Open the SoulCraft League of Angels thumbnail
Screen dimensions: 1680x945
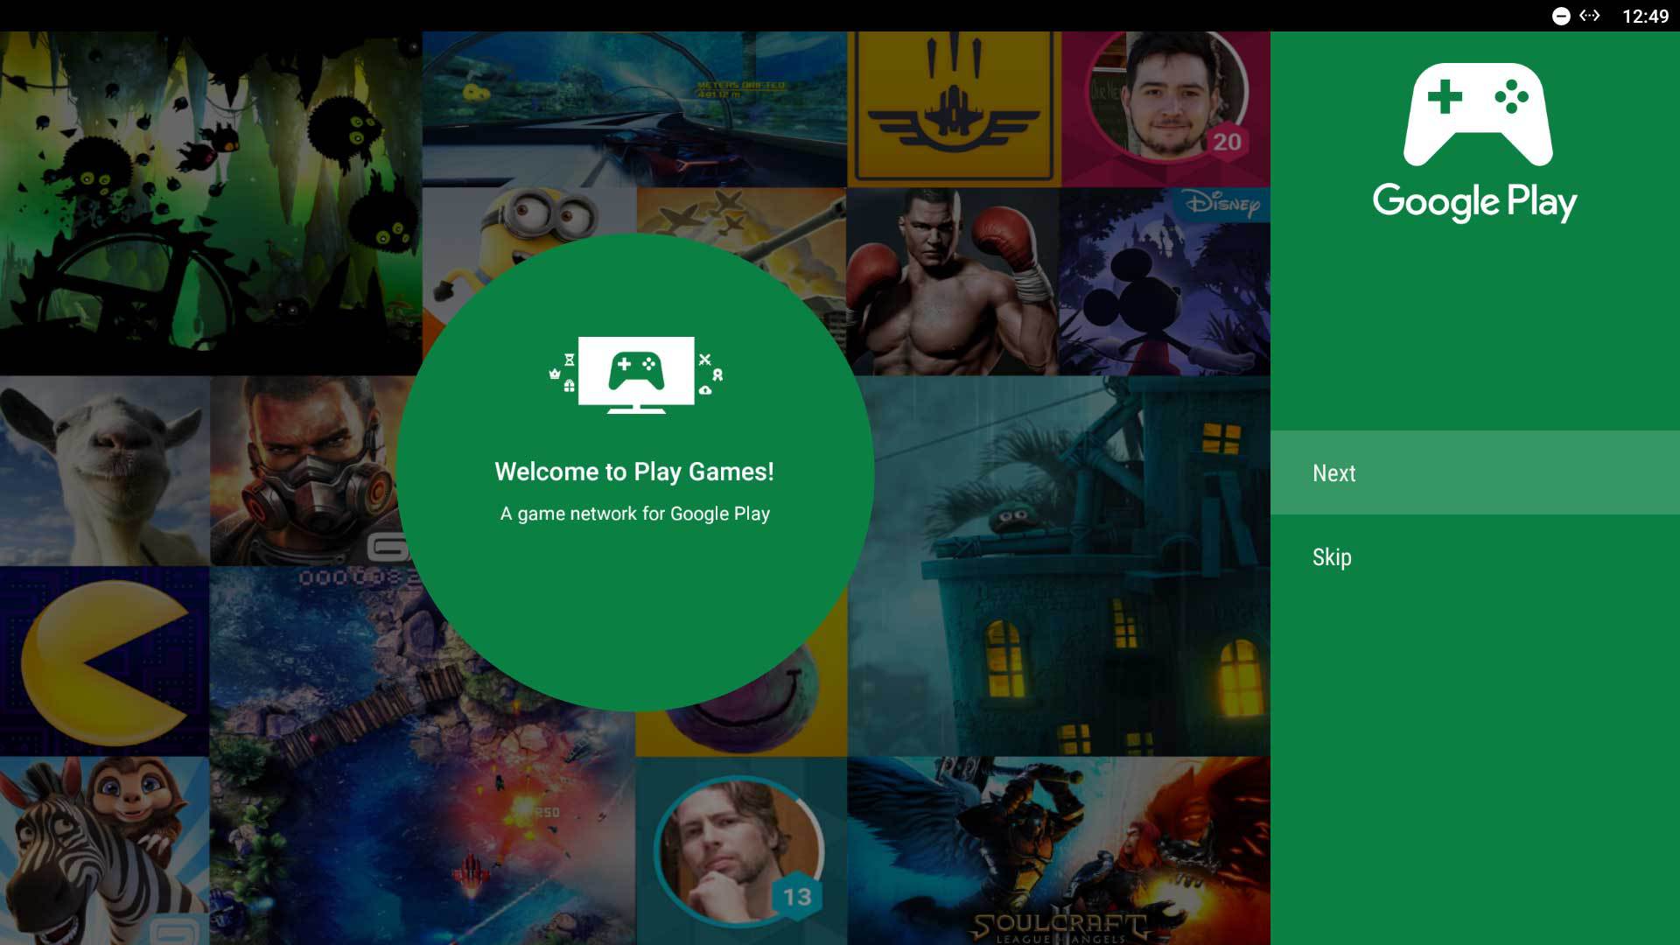(1059, 850)
